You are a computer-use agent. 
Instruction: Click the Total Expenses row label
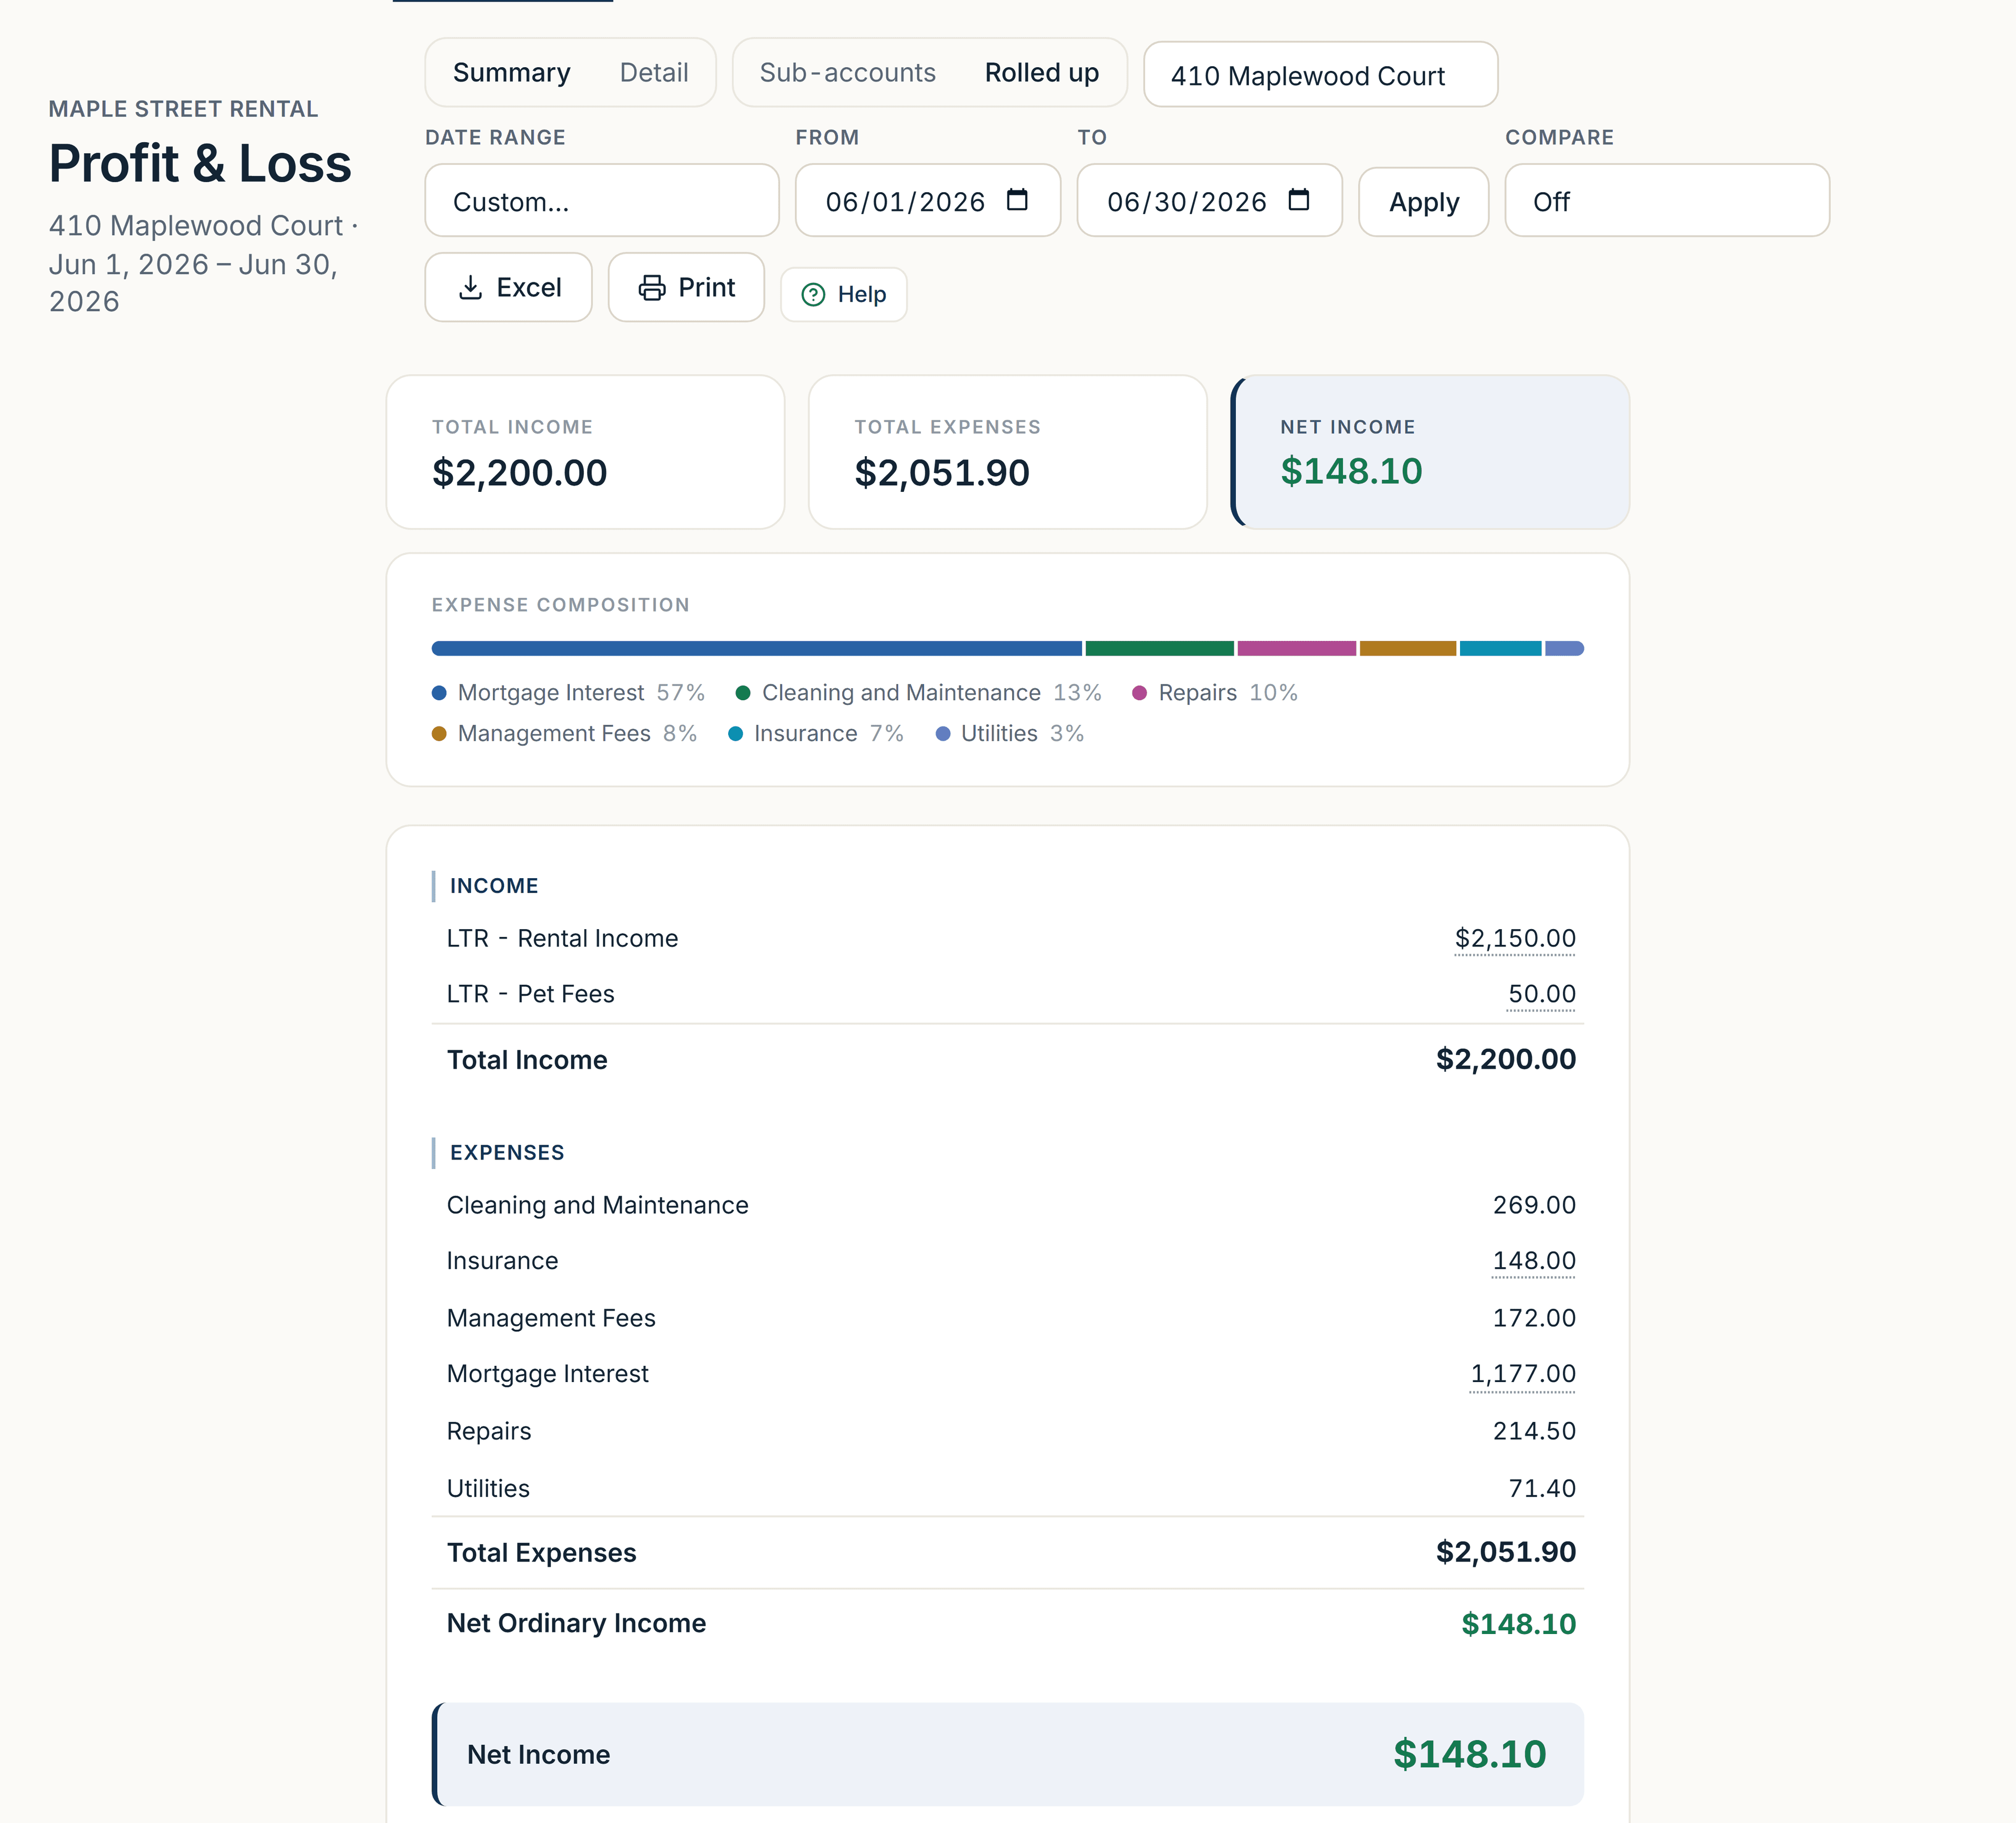541,1553
